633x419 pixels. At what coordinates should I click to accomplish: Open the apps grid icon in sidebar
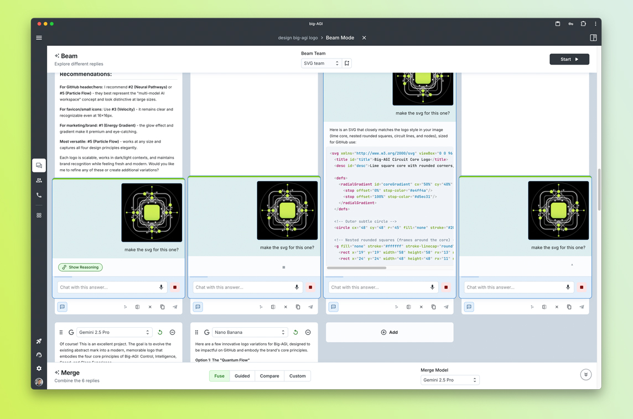click(x=39, y=216)
